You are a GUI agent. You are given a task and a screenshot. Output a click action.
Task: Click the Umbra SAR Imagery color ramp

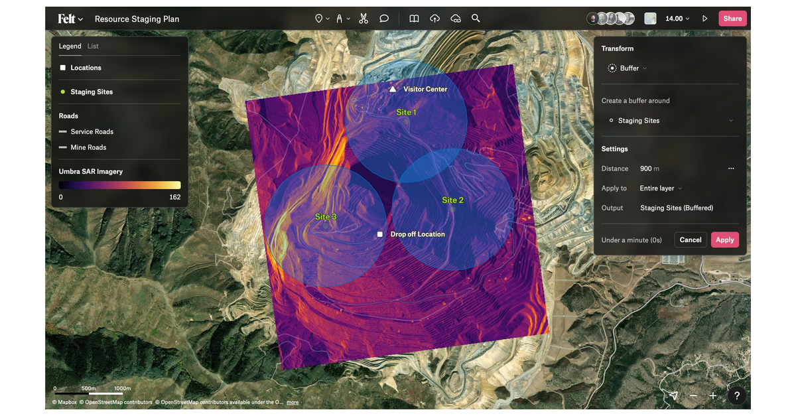tap(119, 185)
